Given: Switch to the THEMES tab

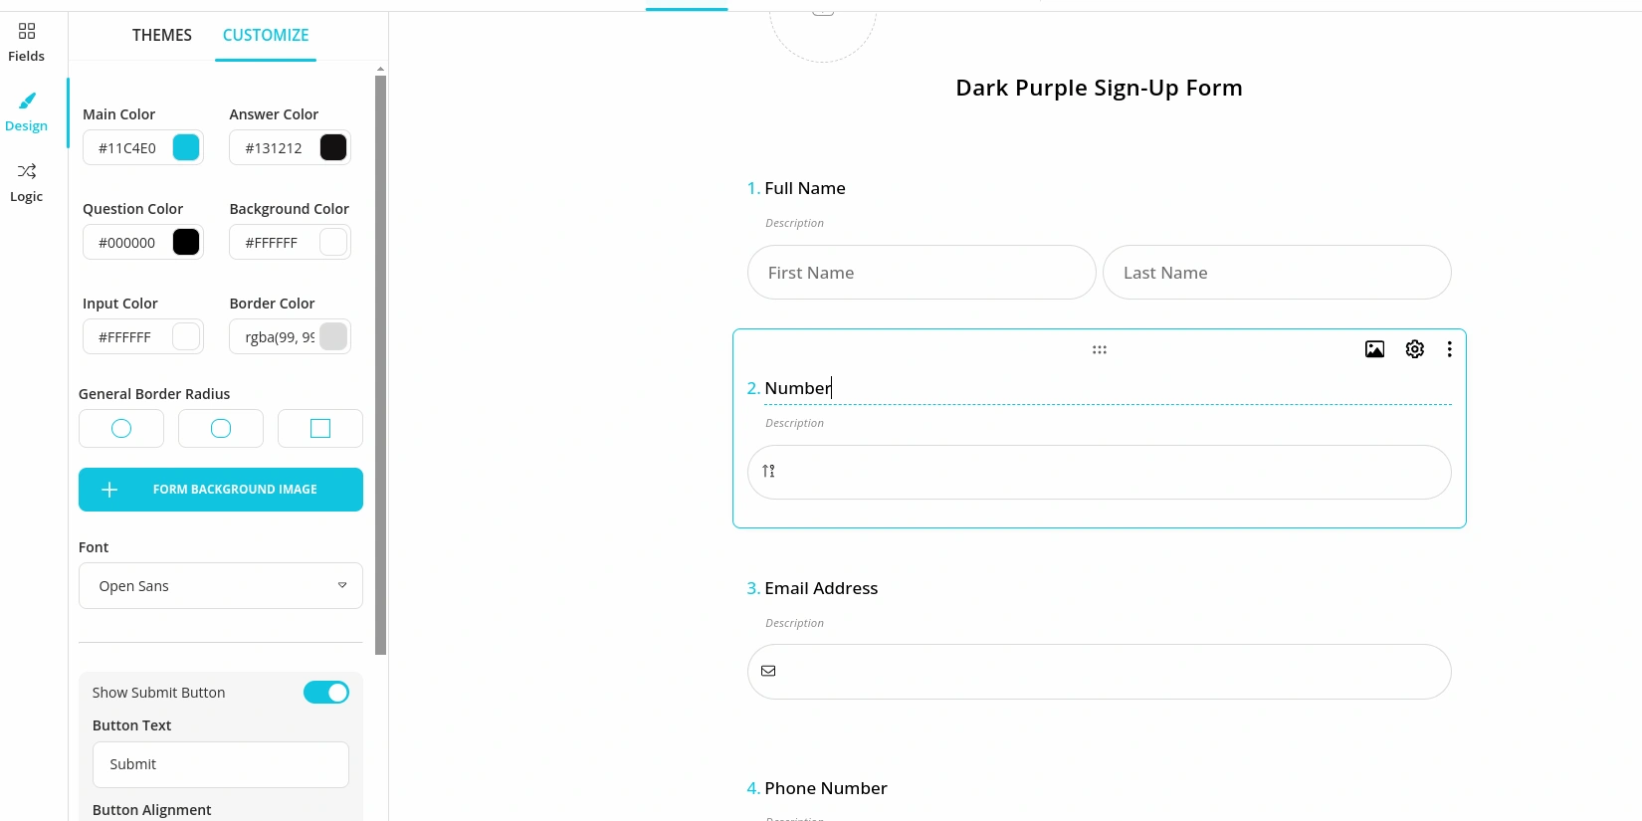Looking at the screenshot, I should point(162,35).
